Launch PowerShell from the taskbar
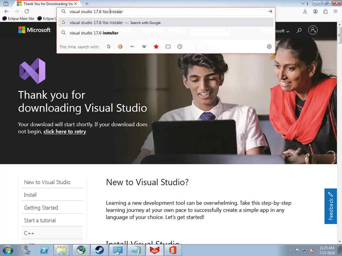342x256 pixels. coord(44,250)
